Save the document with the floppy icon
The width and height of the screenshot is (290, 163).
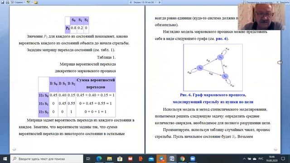click(x=3, y=2)
